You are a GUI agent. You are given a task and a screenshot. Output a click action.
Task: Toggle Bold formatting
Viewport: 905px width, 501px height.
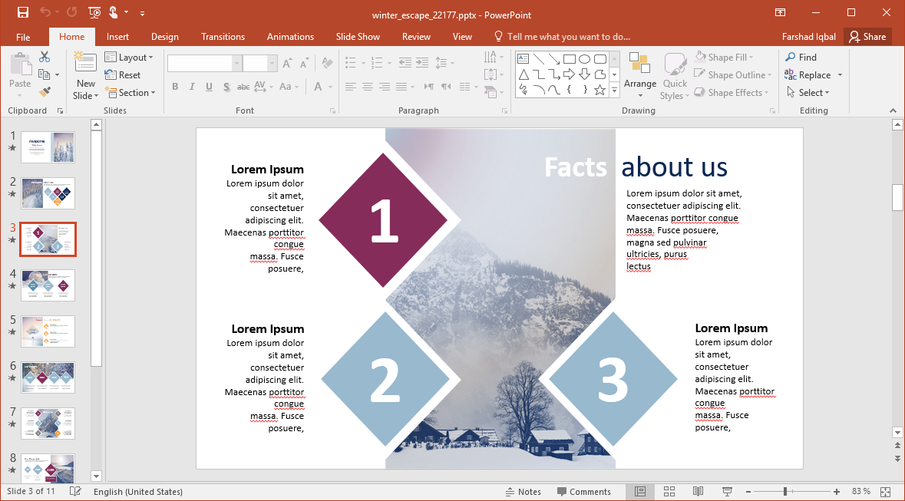click(x=175, y=87)
